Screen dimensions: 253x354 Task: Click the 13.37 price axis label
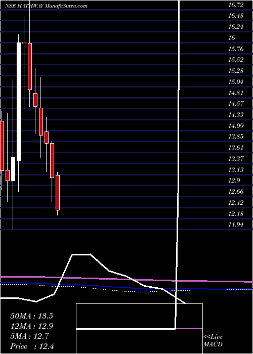236,159
